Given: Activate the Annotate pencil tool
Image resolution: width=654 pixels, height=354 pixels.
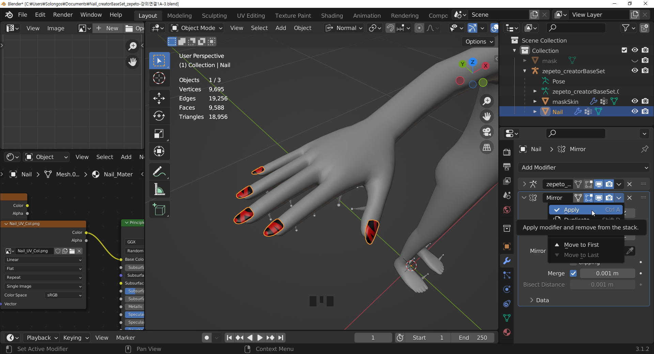Looking at the screenshot, I should (159, 172).
